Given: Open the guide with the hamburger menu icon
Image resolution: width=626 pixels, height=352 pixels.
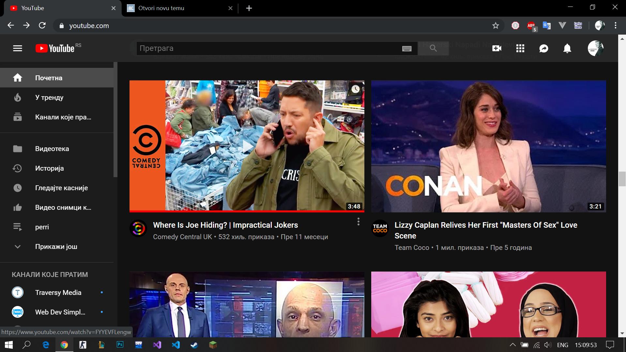Looking at the screenshot, I should (x=17, y=48).
